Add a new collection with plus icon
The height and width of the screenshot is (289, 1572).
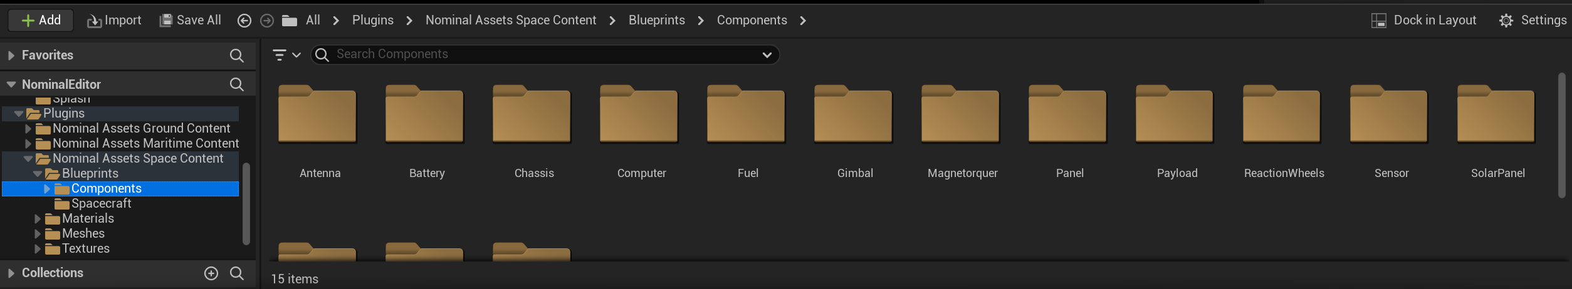point(211,273)
